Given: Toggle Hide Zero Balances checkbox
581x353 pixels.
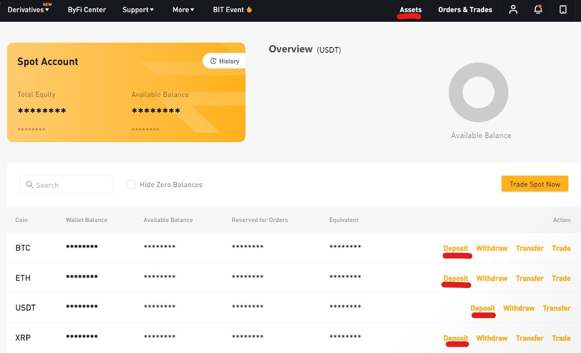Looking at the screenshot, I should tap(131, 185).
